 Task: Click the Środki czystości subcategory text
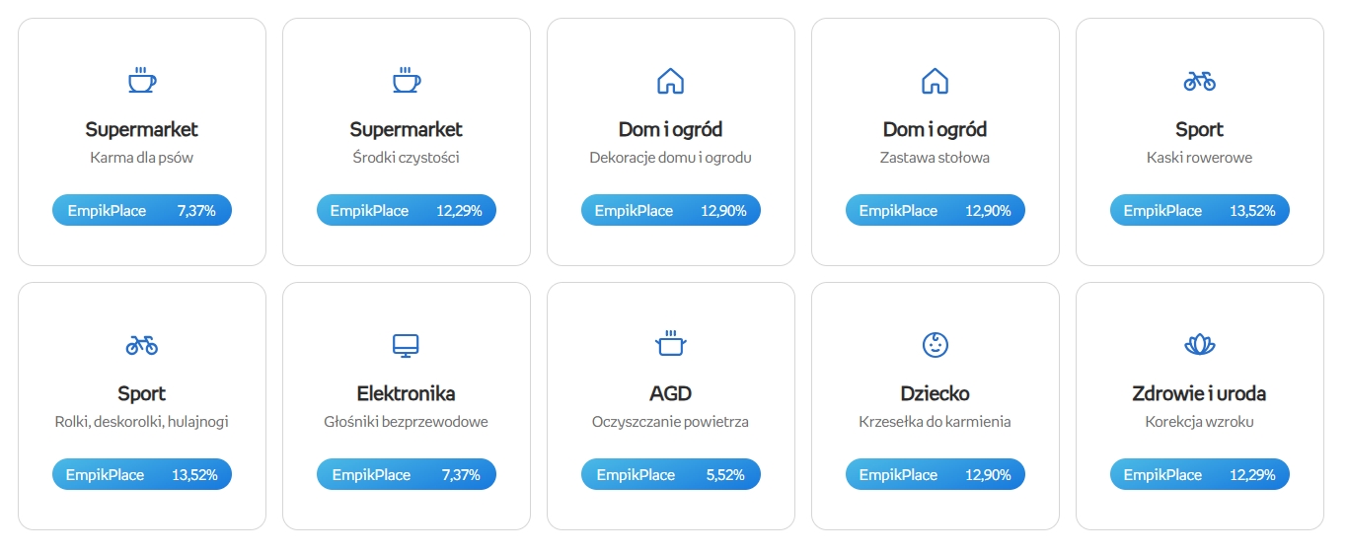click(x=407, y=158)
